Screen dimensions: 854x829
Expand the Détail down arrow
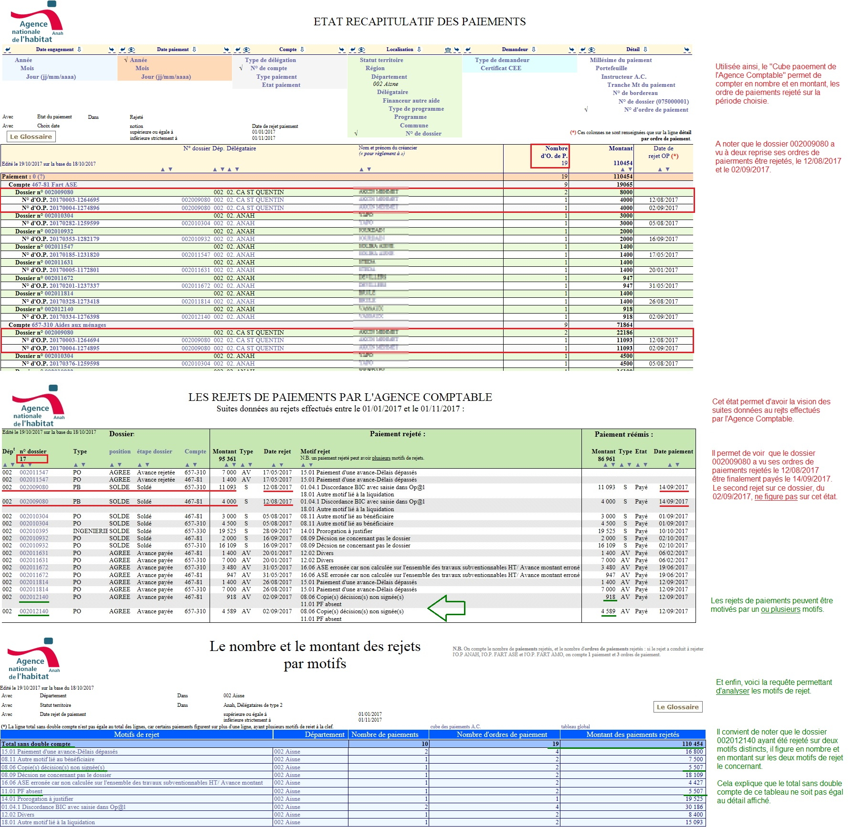pyautogui.click(x=645, y=50)
